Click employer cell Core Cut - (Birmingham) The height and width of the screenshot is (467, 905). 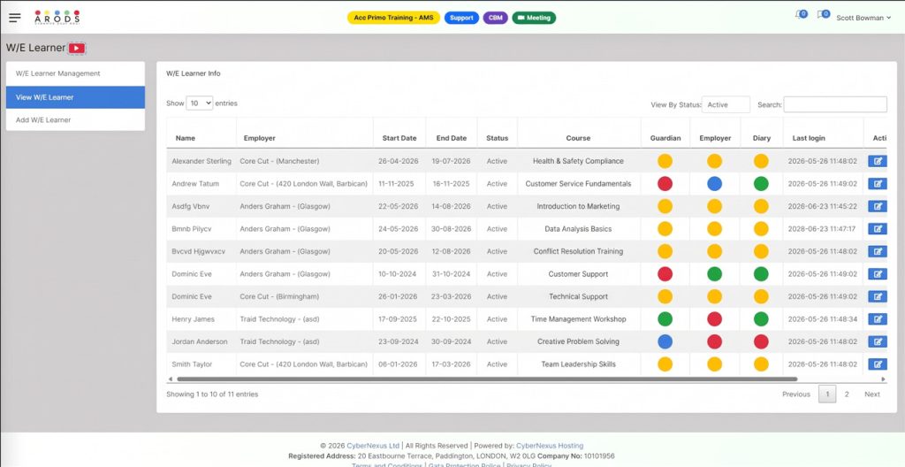pos(279,296)
